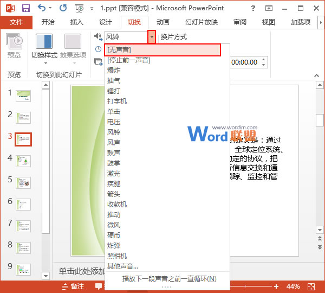Choose the 鼓掌 sound
The width and height of the screenshot is (325, 293).
[x=167, y=163]
